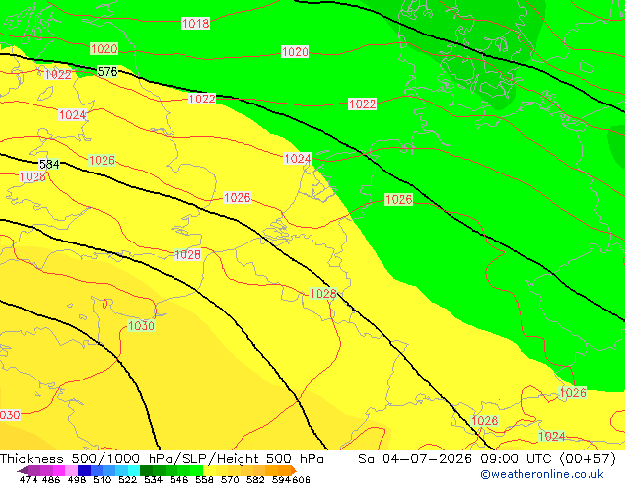Click the legend value 570

point(230,479)
